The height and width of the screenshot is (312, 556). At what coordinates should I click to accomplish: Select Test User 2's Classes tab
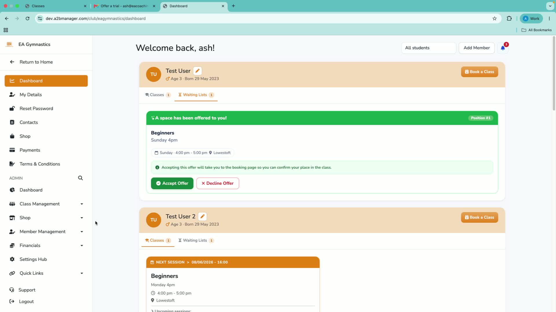click(x=158, y=240)
